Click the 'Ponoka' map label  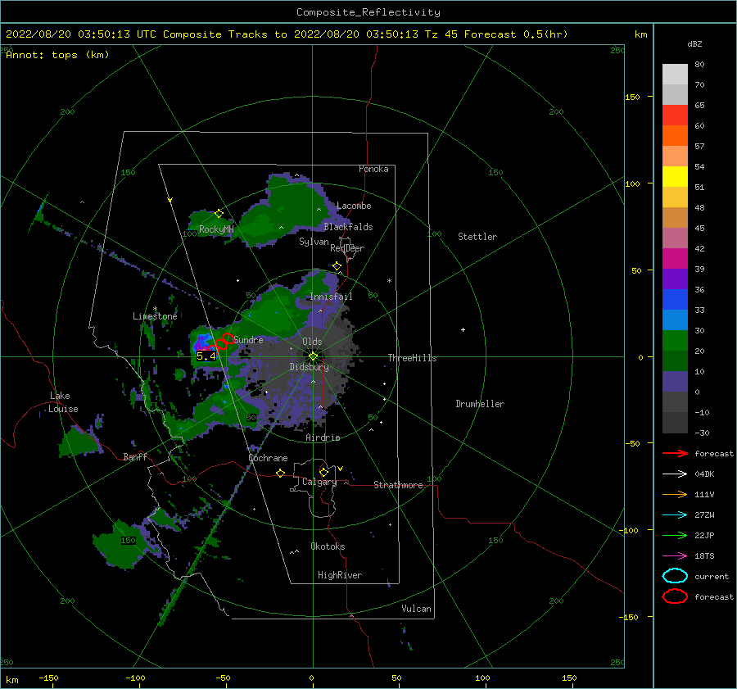[373, 169]
